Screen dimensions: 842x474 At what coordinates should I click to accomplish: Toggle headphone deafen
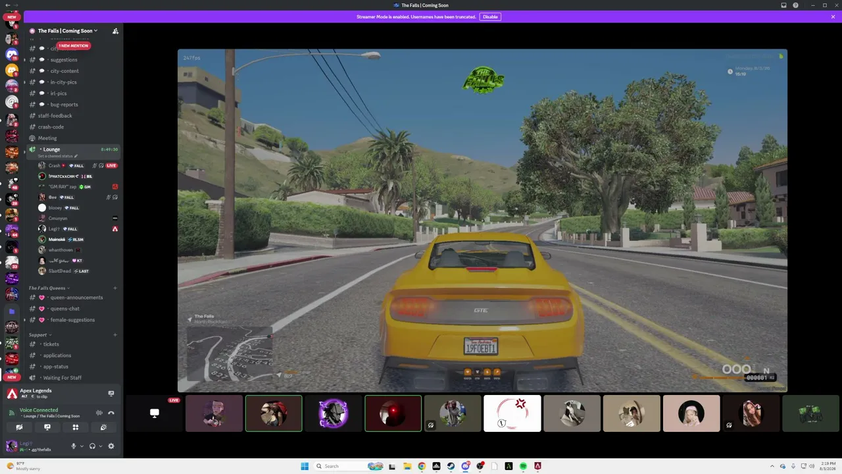tap(92, 446)
